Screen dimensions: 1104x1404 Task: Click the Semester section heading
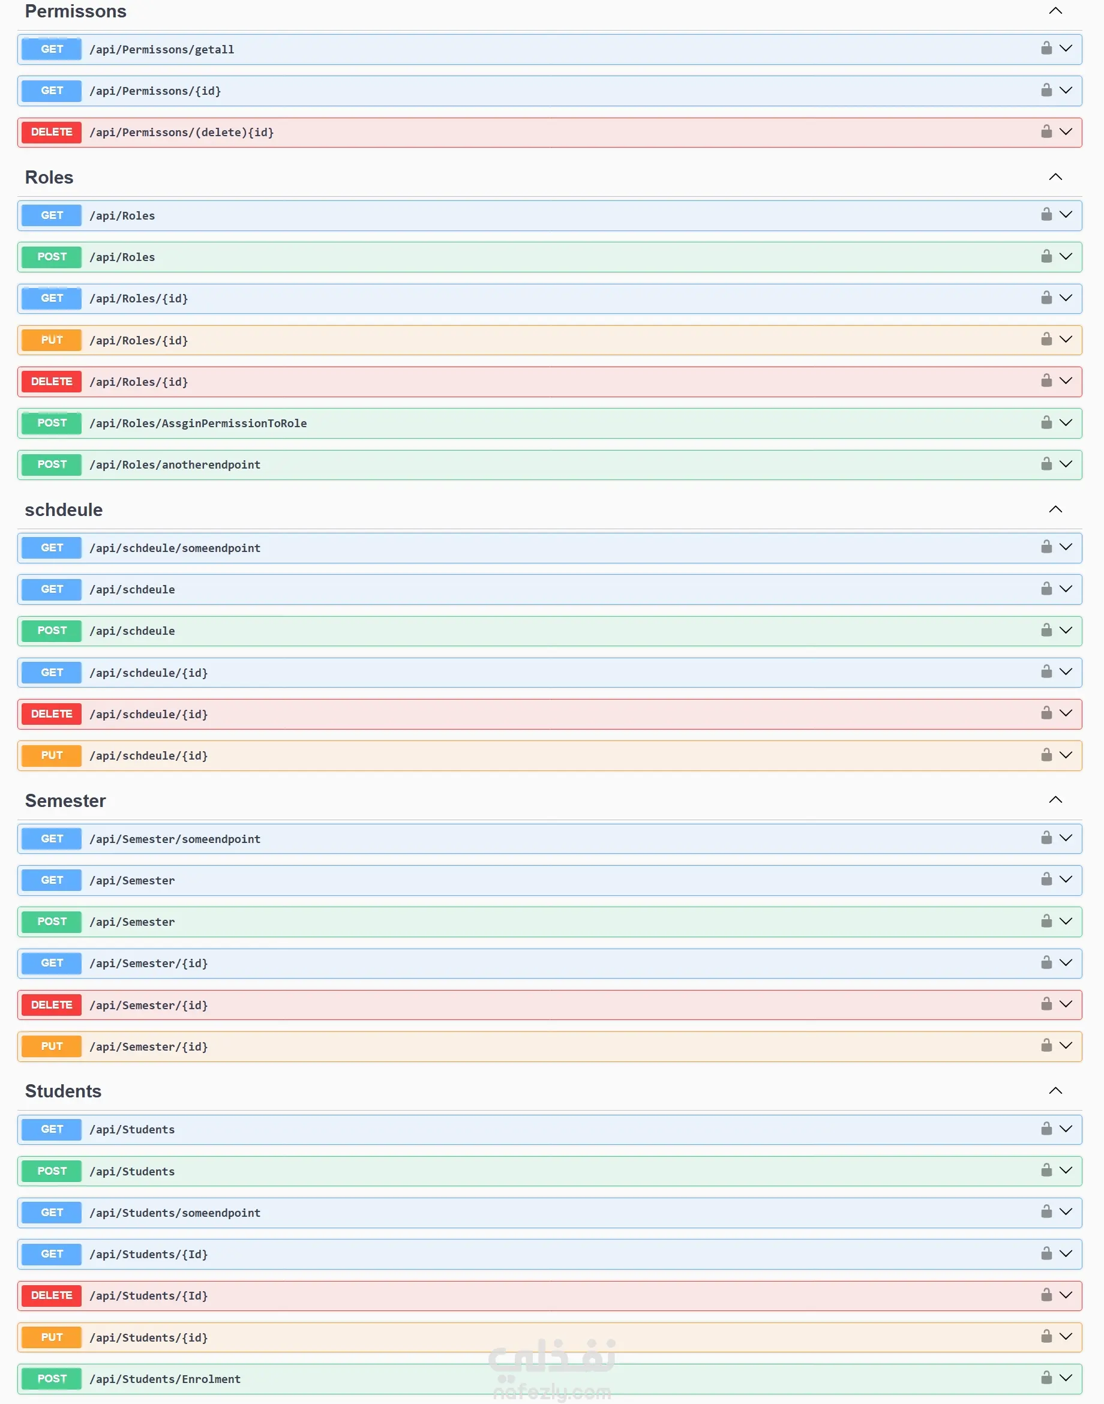coord(65,800)
